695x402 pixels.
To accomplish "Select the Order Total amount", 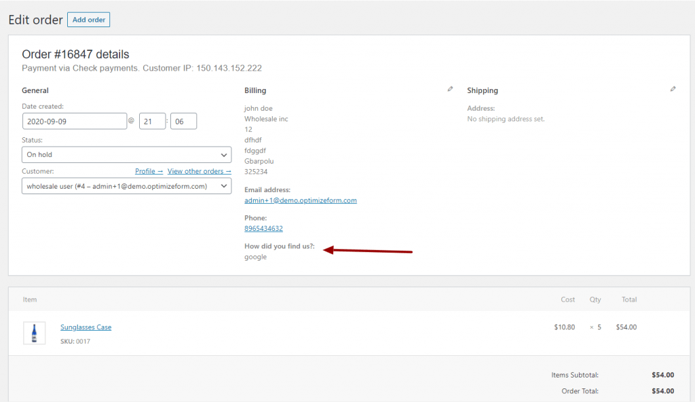I will pyautogui.click(x=662, y=391).
